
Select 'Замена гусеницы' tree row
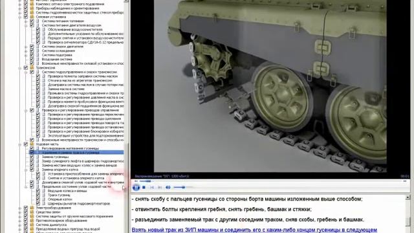(55, 157)
